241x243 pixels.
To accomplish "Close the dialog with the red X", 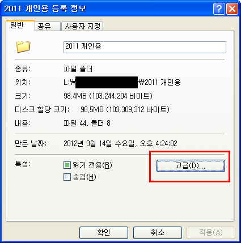I will coord(232,9).
